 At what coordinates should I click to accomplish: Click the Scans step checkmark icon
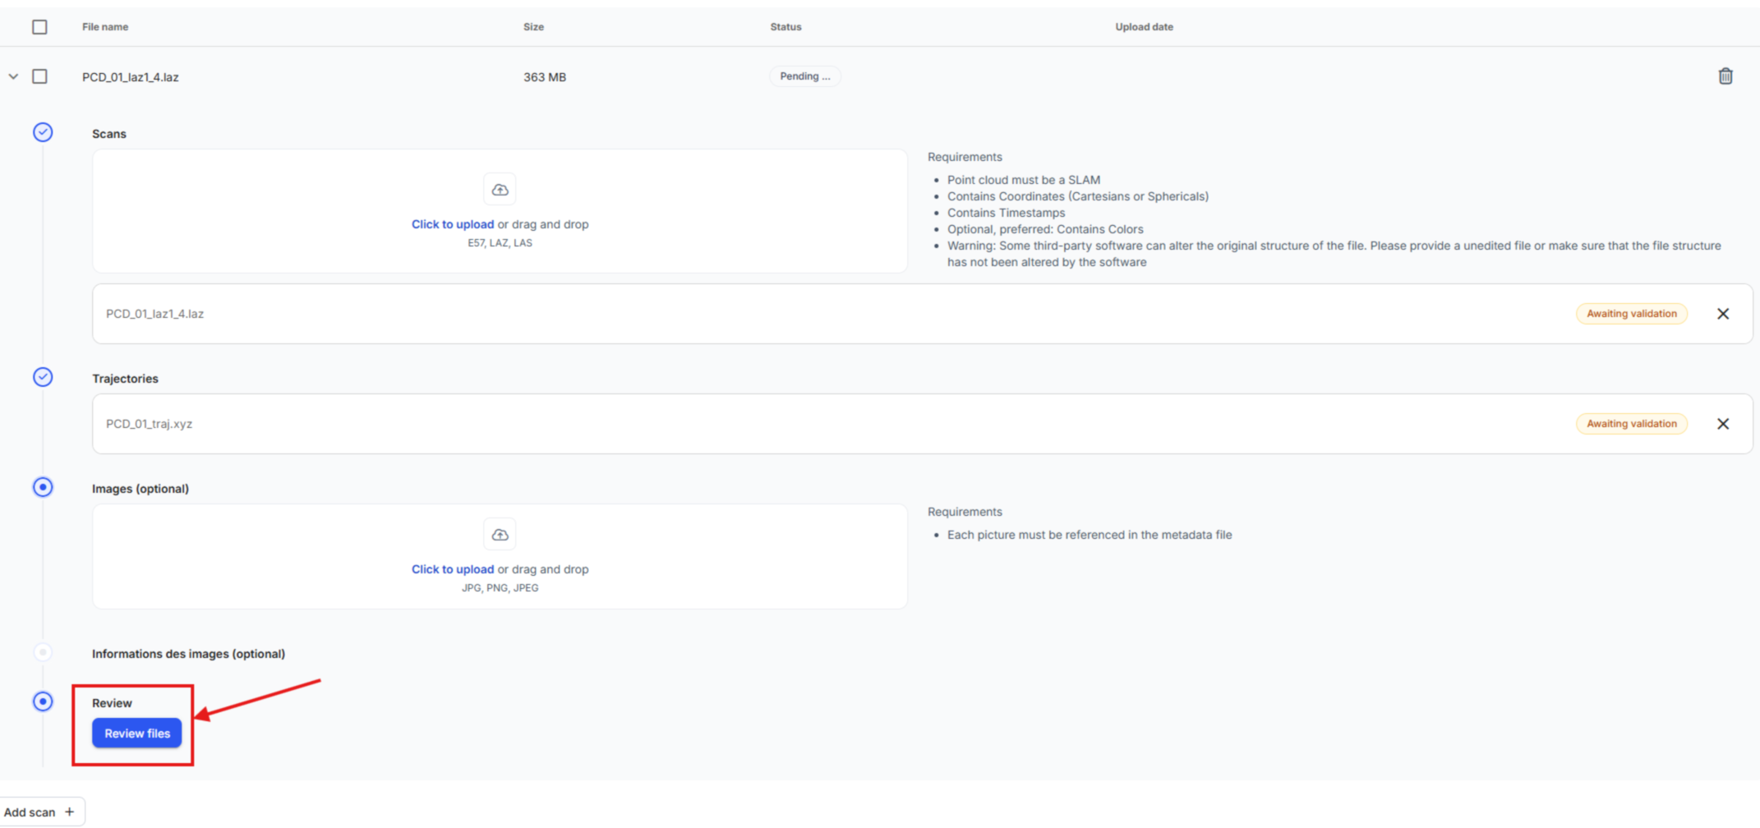click(43, 132)
